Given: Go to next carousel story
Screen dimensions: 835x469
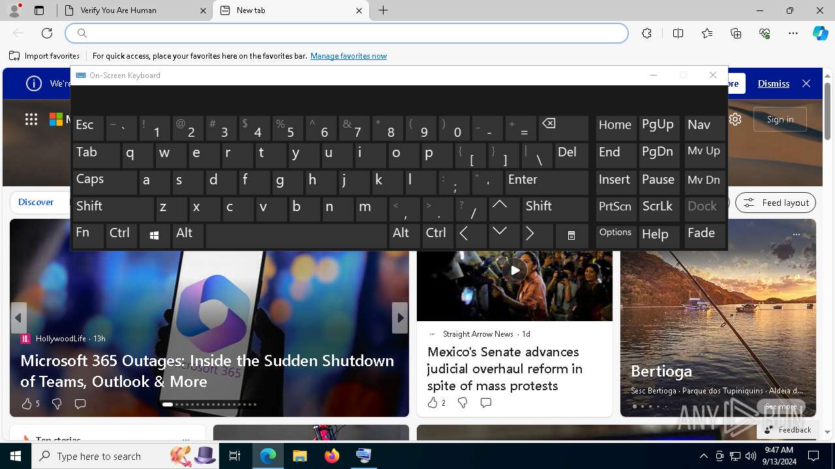Looking at the screenshot, I should click(x=400, y=318).
